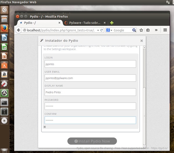Open System Settings wrench icon

pyautogui.click(x=4, y=84)
